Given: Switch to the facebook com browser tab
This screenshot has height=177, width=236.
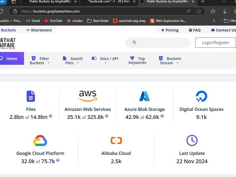Looking at the screenshot, I should pos(109,2).
